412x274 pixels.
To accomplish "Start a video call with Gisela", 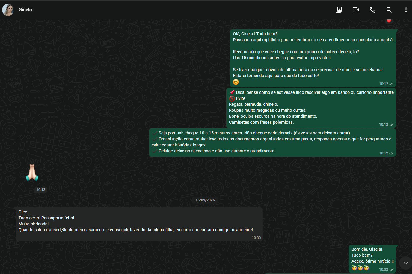I will 356,10.
